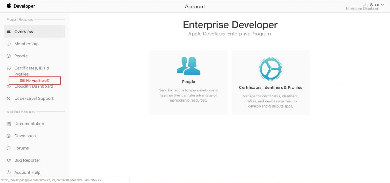Click the Enterprise Developer heading
390x183 pixels.
click(x=230, y=25)
